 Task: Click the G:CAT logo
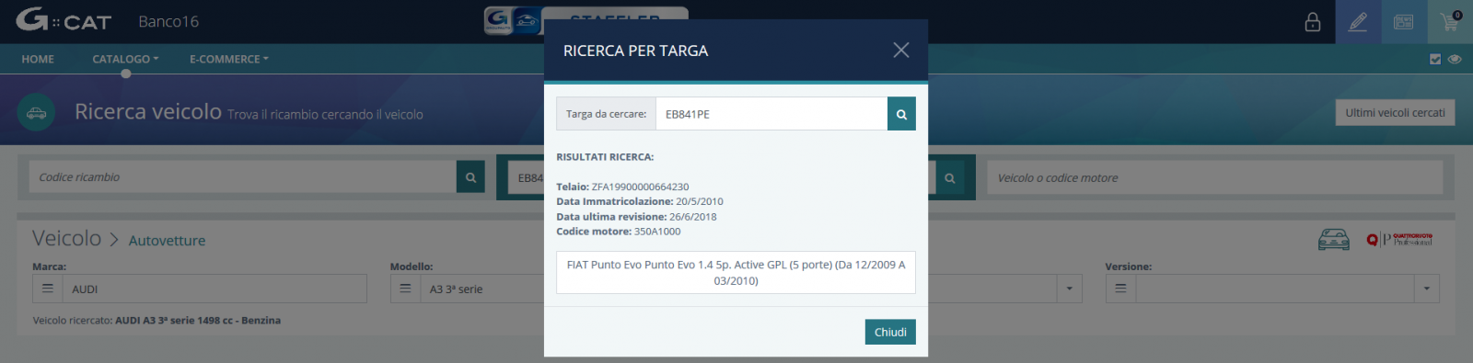[x=64, y=20]
